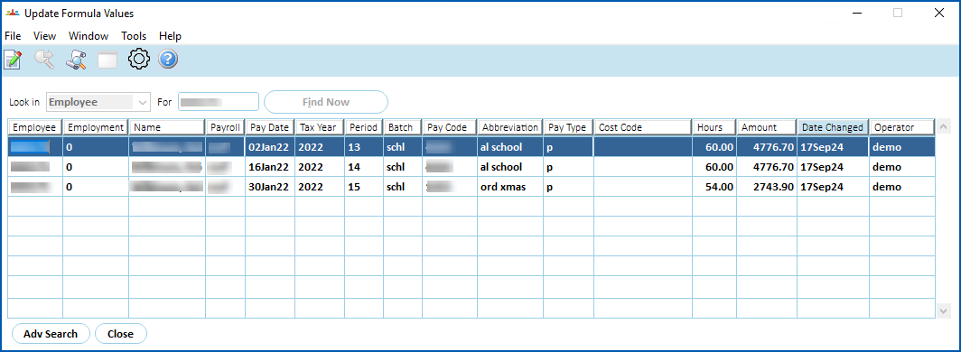Select the 16Jan22 pay date cell
The width and height of the screenshot is (961, 352).
270,166
